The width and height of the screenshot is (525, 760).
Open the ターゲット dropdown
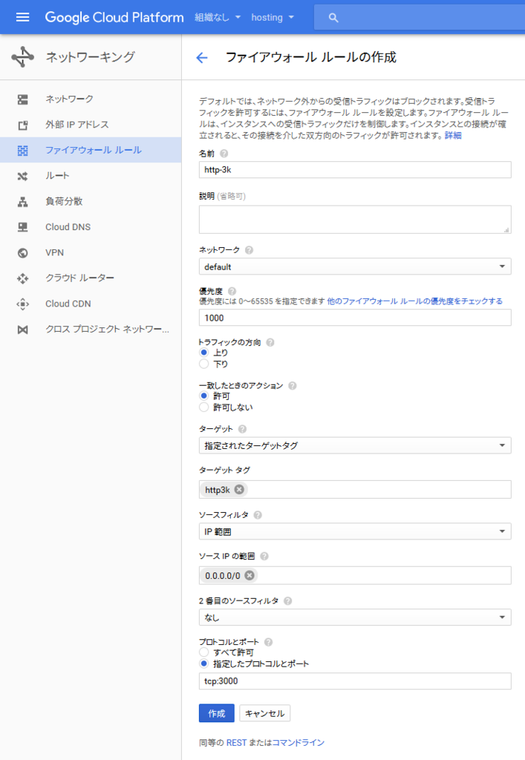click(355, 445)
